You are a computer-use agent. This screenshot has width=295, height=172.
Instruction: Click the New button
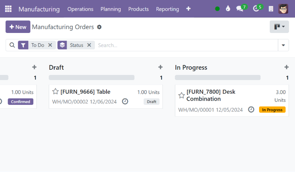coord(18,27)
